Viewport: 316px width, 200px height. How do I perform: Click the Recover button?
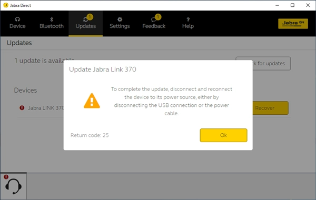(x=270, y=108)
